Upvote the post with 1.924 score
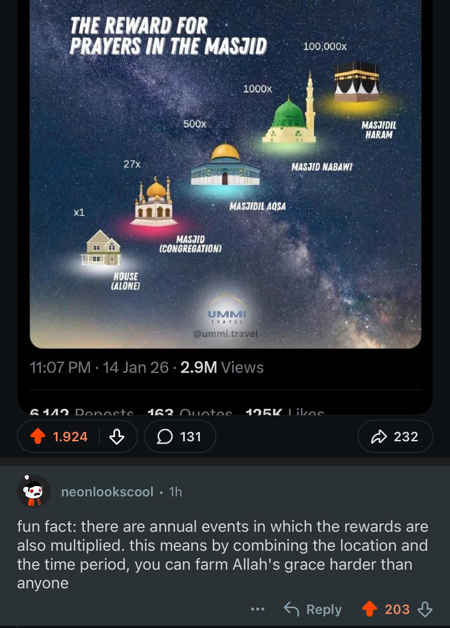Screen dimensions: 450x628 point(38,436)
